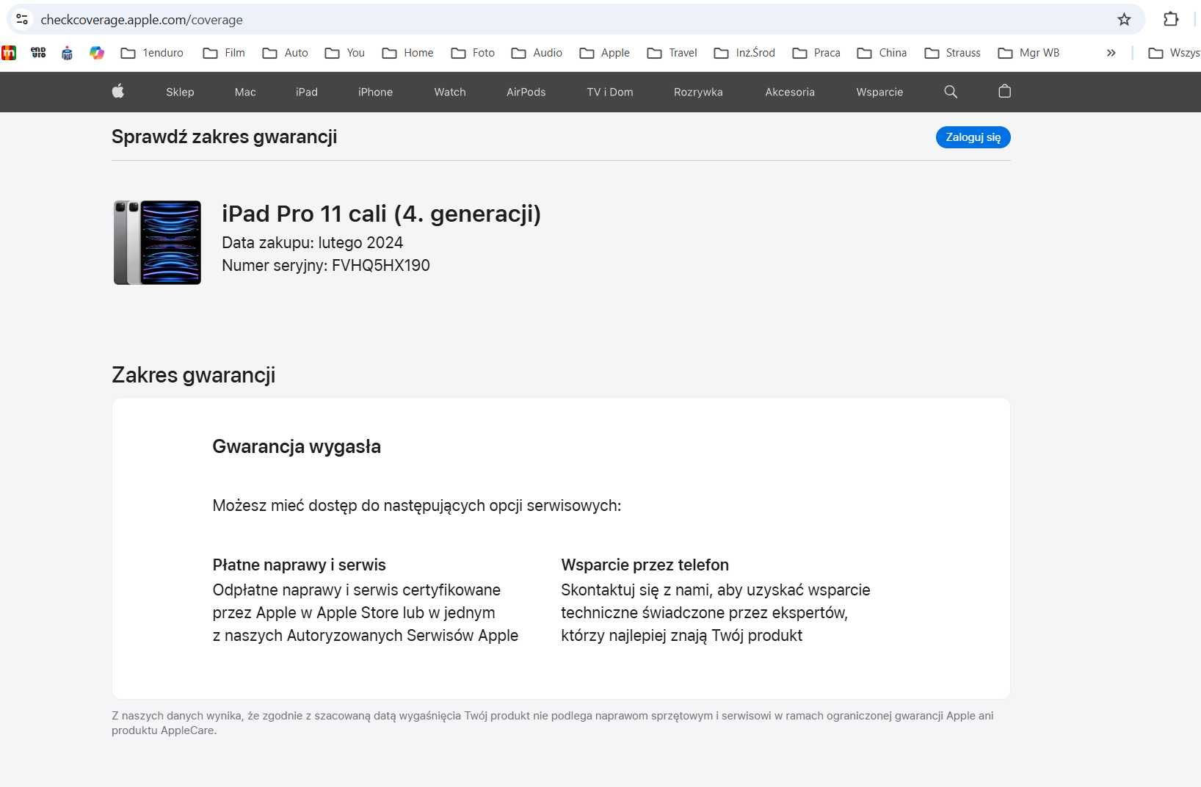Show more bookmarks with double chevron
This screenshot has height=787, width=1201.
[x=1111, y=53]
